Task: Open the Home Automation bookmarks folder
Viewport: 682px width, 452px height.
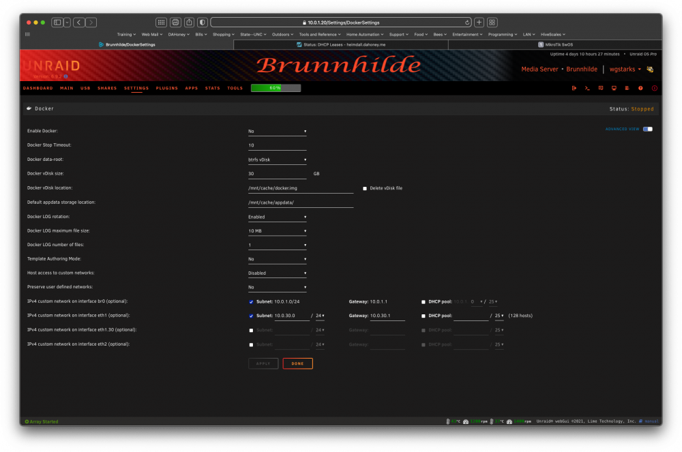Action: click(x=365, y=34)
